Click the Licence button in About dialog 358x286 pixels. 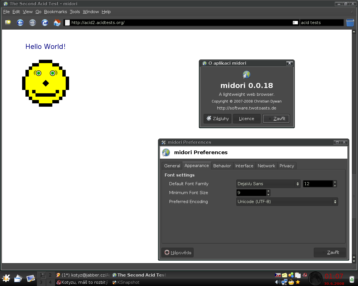click(246, 119)
